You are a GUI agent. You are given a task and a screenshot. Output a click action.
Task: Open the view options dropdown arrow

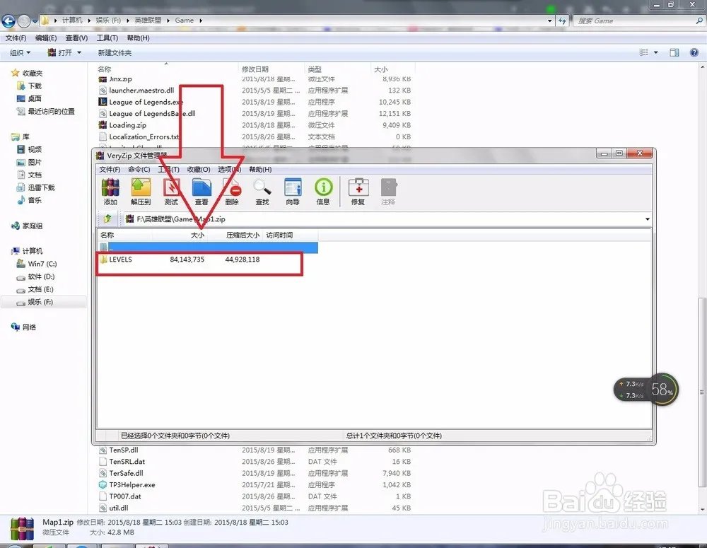(x=656, y=53)
